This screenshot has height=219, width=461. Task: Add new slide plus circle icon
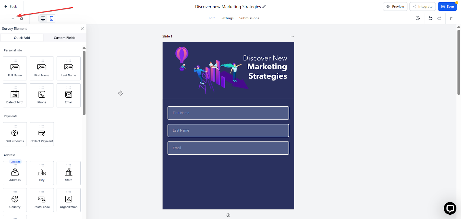click(x=228, y=215)
